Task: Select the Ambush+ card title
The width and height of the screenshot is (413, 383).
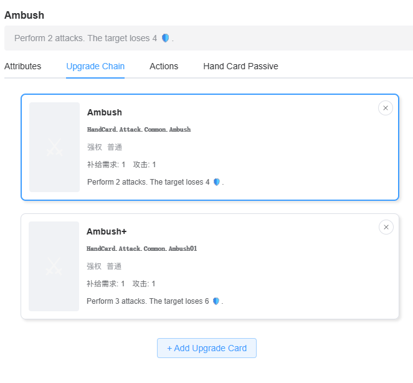Action: click(x=107, y=231)
